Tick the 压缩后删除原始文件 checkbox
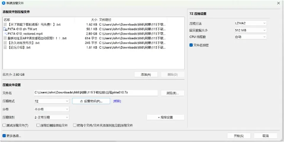This screenshot has height=142, width=284. 38,125
